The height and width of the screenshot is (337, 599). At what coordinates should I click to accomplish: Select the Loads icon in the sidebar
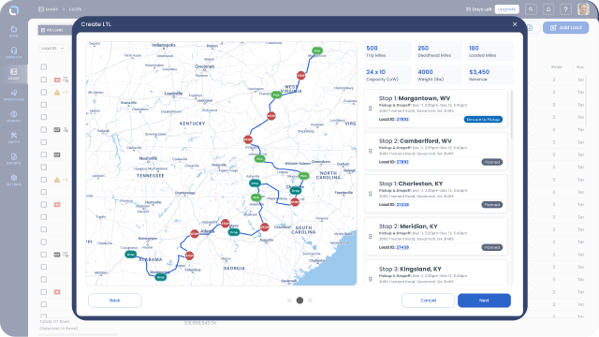[14, 74]
